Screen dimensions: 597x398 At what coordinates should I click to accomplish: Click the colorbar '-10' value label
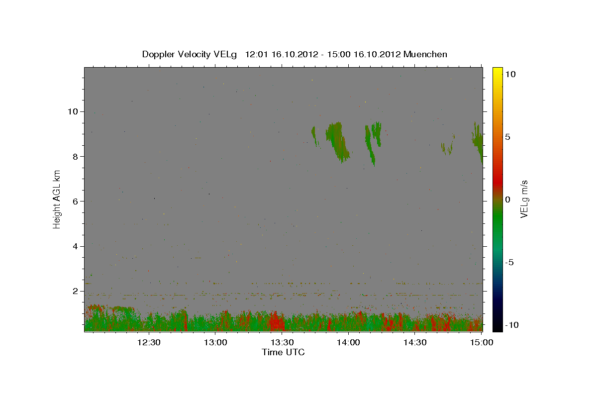coord(512,325)
